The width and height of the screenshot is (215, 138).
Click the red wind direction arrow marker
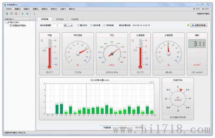pos(181,90)
